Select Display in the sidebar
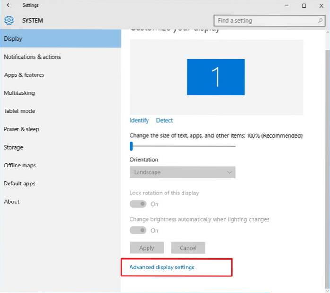The width and height of the screenshot is (330, 293). [60, 39]
